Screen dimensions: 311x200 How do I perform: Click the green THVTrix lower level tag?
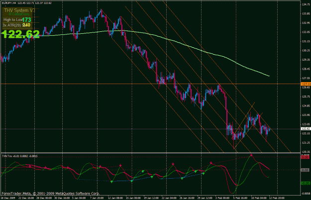tap(305, 184)
